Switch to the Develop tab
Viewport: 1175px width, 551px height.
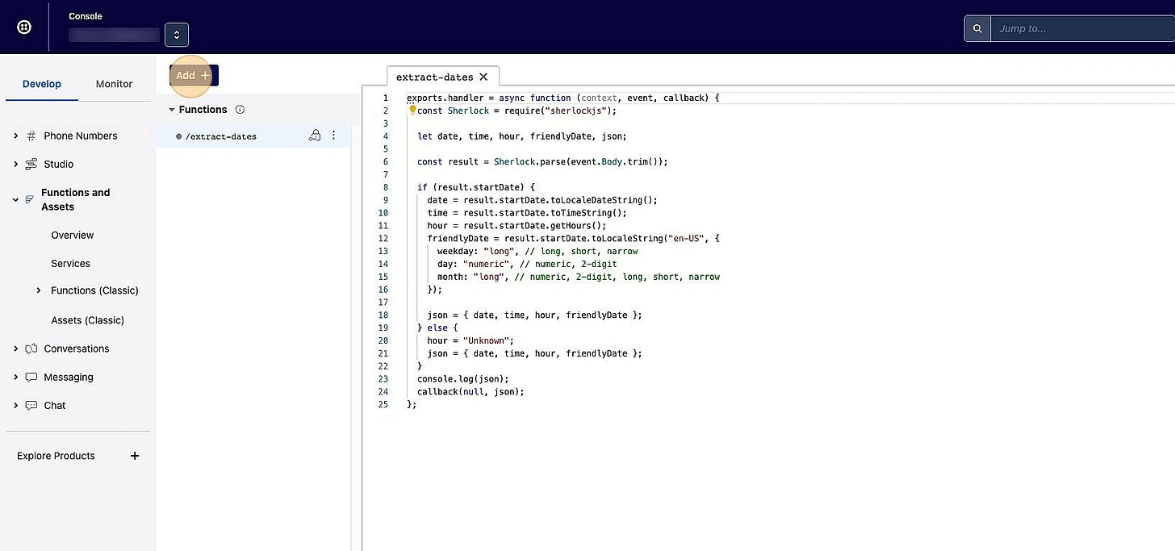click(42, 84)
